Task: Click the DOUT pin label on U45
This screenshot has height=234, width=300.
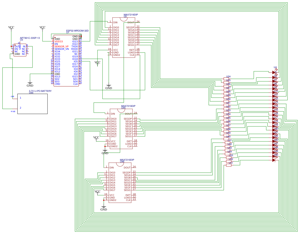Action: click(128, 114)
